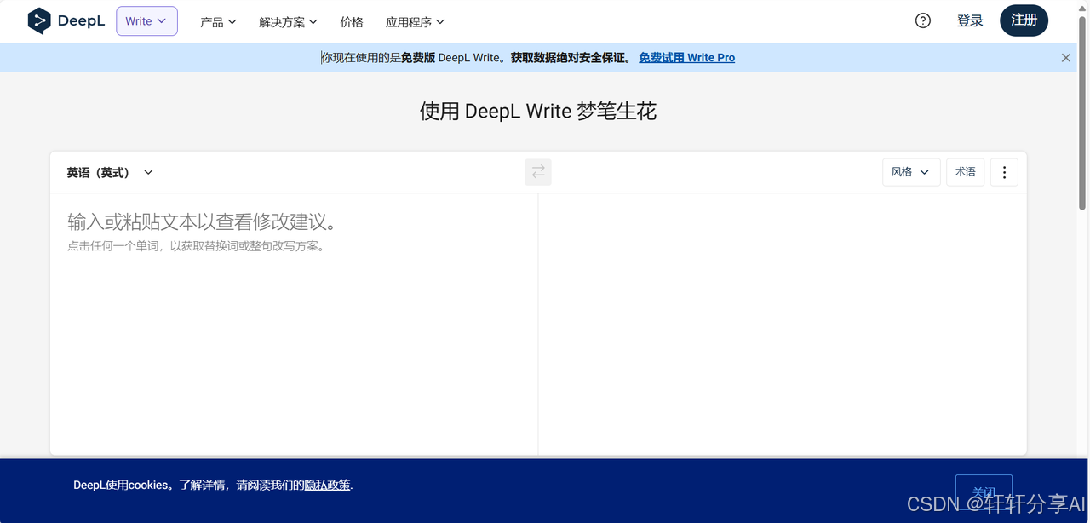Click the 免费试用 Write Pro link

[x=686, y=57]
